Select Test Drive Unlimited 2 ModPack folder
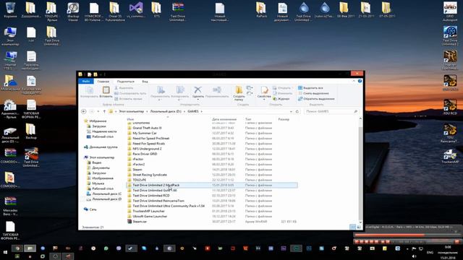Viewport: 463px width, 260px height. [212, 185]
